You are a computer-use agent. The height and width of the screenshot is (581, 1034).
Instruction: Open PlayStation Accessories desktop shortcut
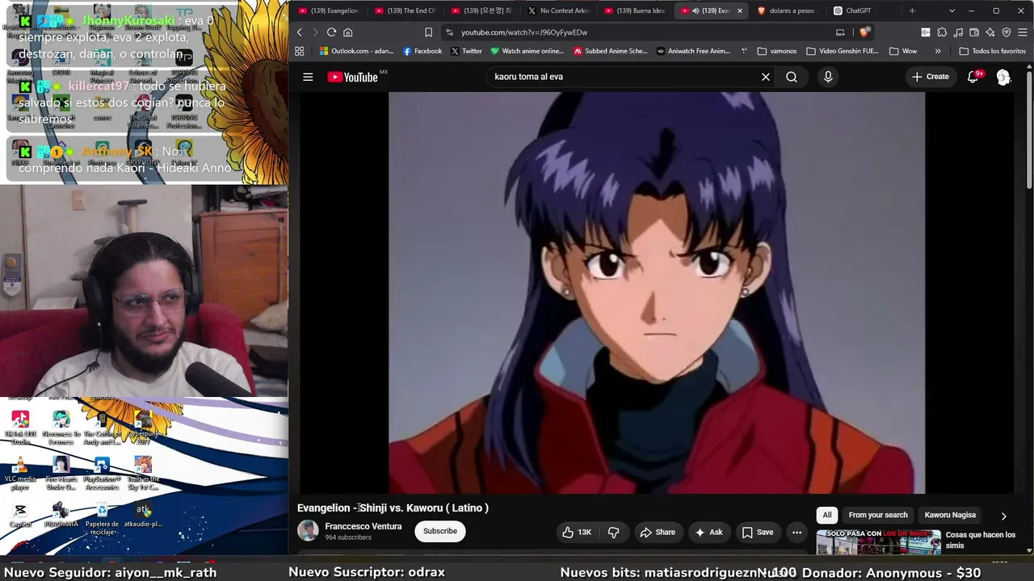[102, 473]
